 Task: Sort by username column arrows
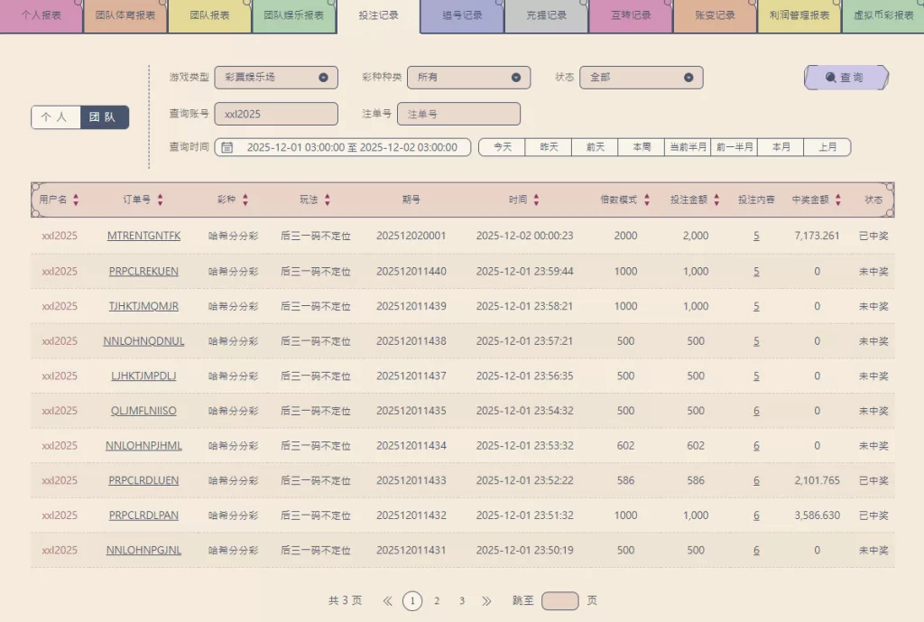pyautogui.click(x=76, y=200)
